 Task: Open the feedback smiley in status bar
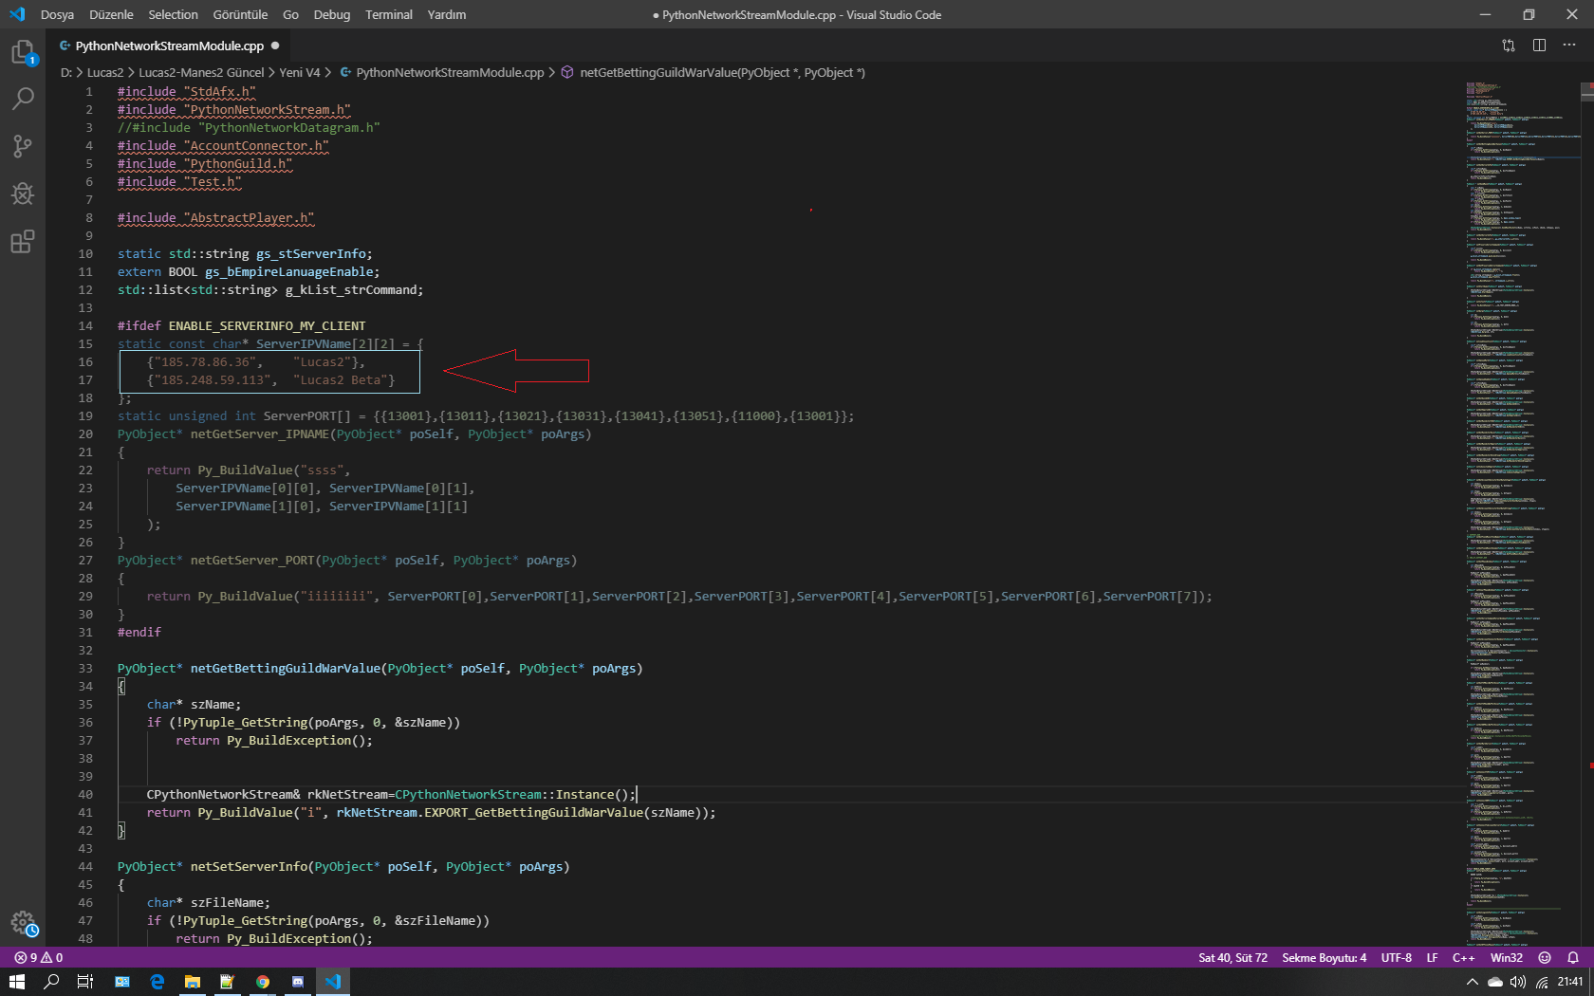click(1545, 958)
